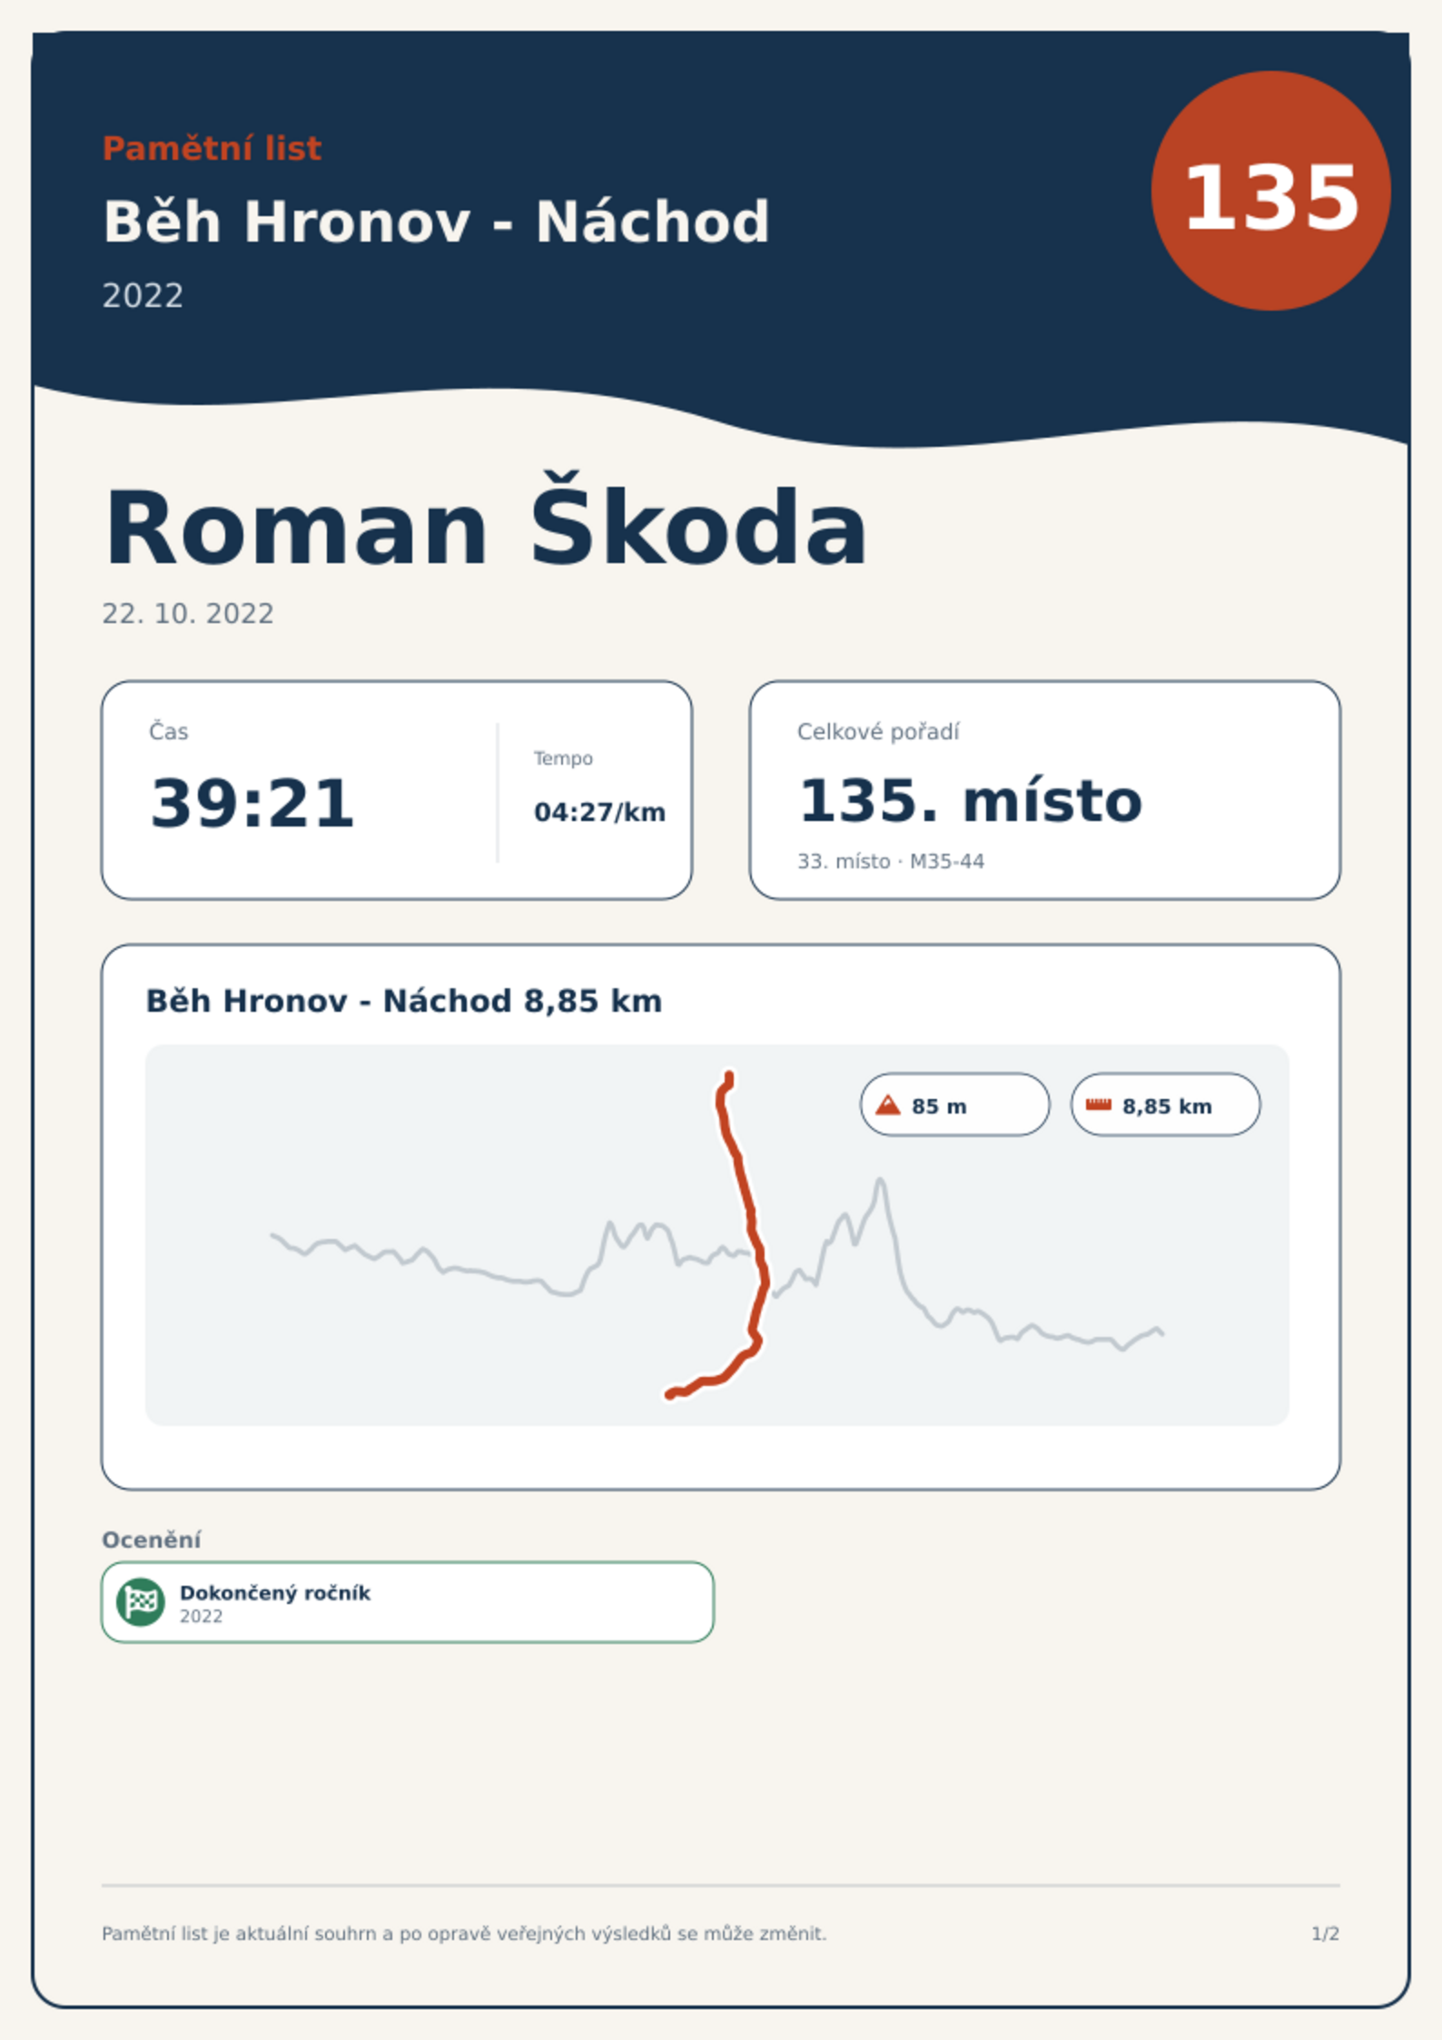Click the 39:21 finish time

tap(252, 804)
